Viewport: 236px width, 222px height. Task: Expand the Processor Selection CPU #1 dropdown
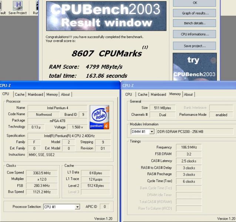click(77, 207)
